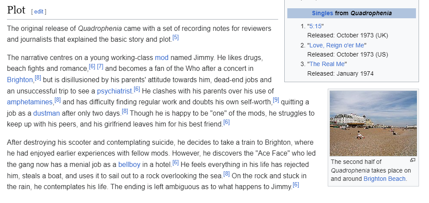Screen dimensions: 429x203
Task: Jump to citation 9 after "self-worth"
Action: (276, 100)
